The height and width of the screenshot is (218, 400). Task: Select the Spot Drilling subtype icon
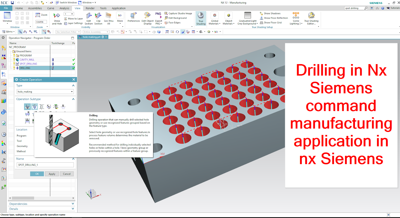tap(27, 107)
